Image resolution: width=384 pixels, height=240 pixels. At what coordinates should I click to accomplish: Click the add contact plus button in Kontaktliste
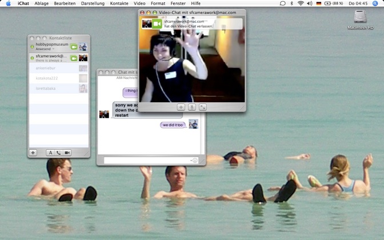coord(33,153)
